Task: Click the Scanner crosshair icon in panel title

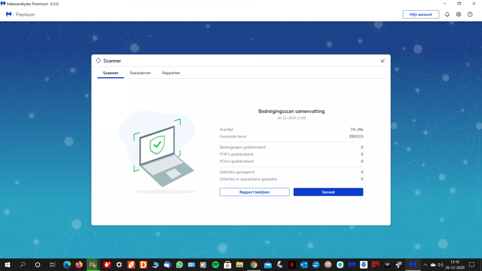Action: tap(98, 61)
